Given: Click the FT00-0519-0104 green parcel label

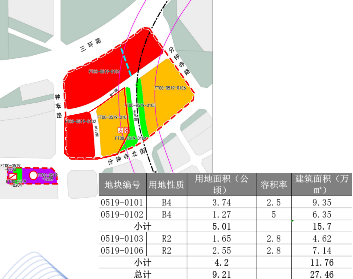Looking at the screenshot, I should point(131,138).
